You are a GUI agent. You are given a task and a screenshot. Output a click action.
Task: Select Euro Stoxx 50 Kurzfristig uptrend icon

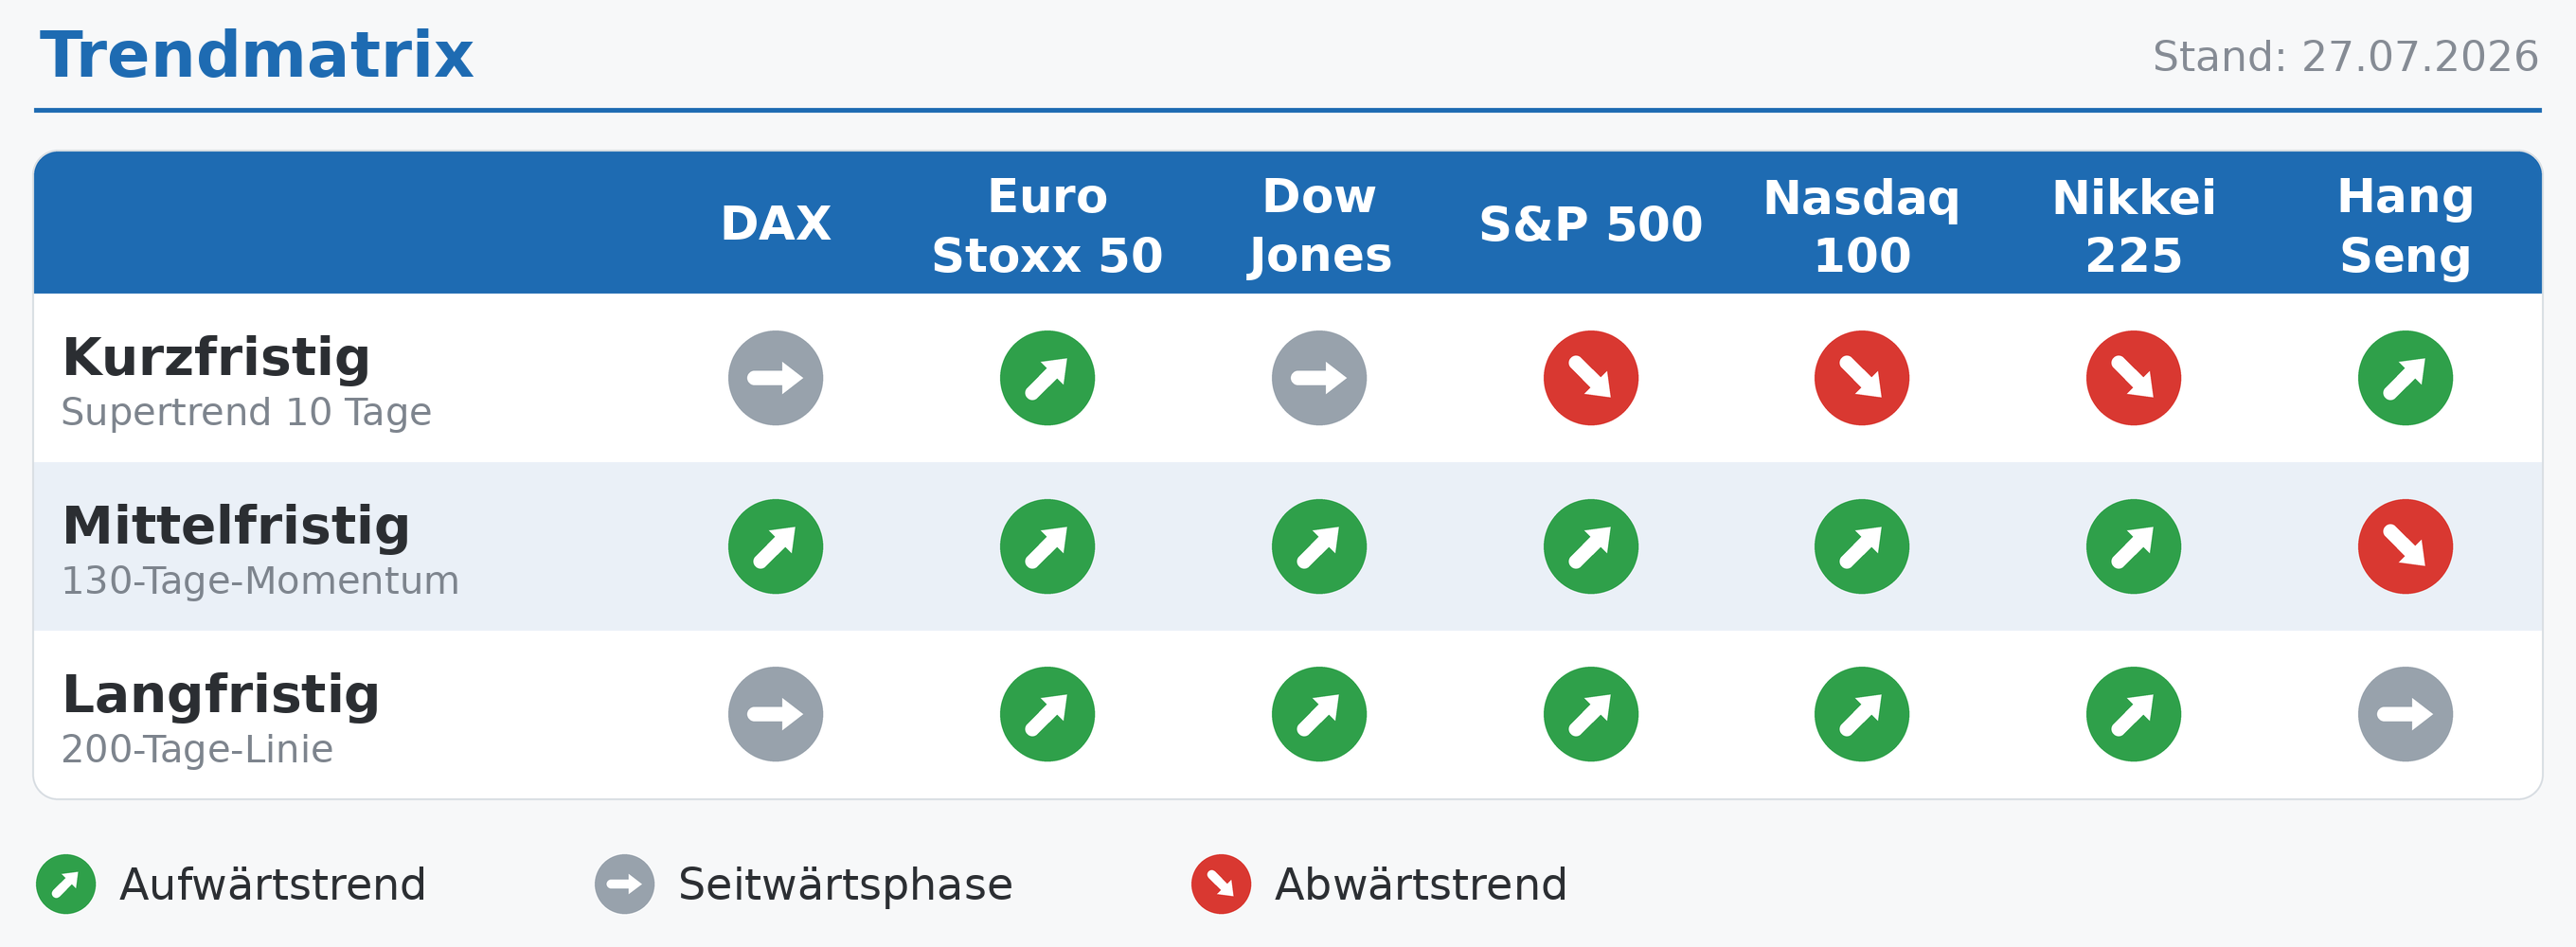coord(1047,378)
